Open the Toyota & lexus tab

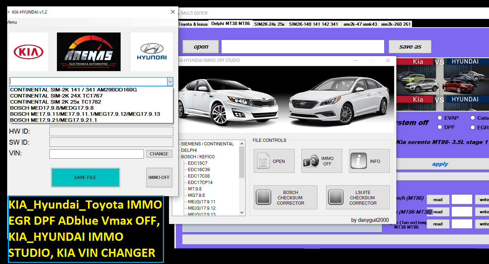coord(193,24)
